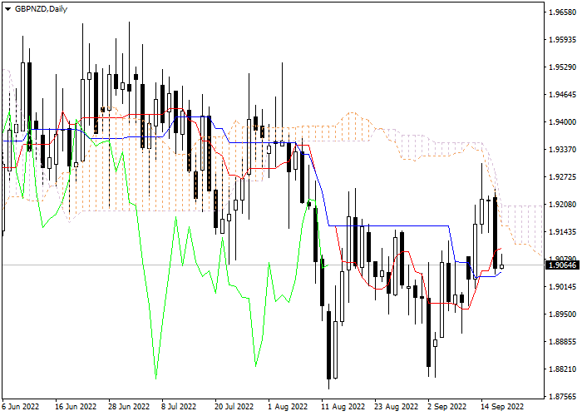Click the 1.95290 price scale value

click(x=562, y=67)
